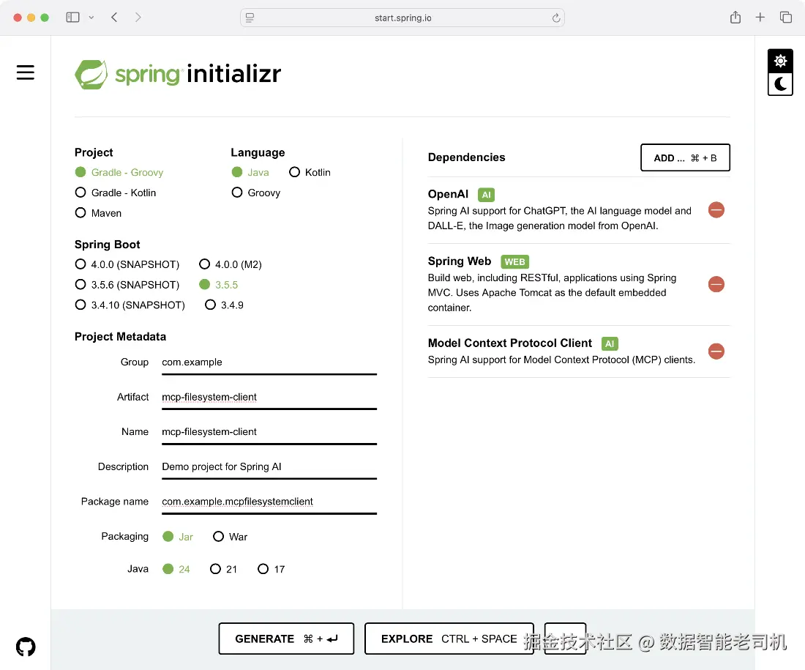Screen dimensions: 805x670
Task: Select Gradle - Kotlin project
Action: click(x=116, y=193)
